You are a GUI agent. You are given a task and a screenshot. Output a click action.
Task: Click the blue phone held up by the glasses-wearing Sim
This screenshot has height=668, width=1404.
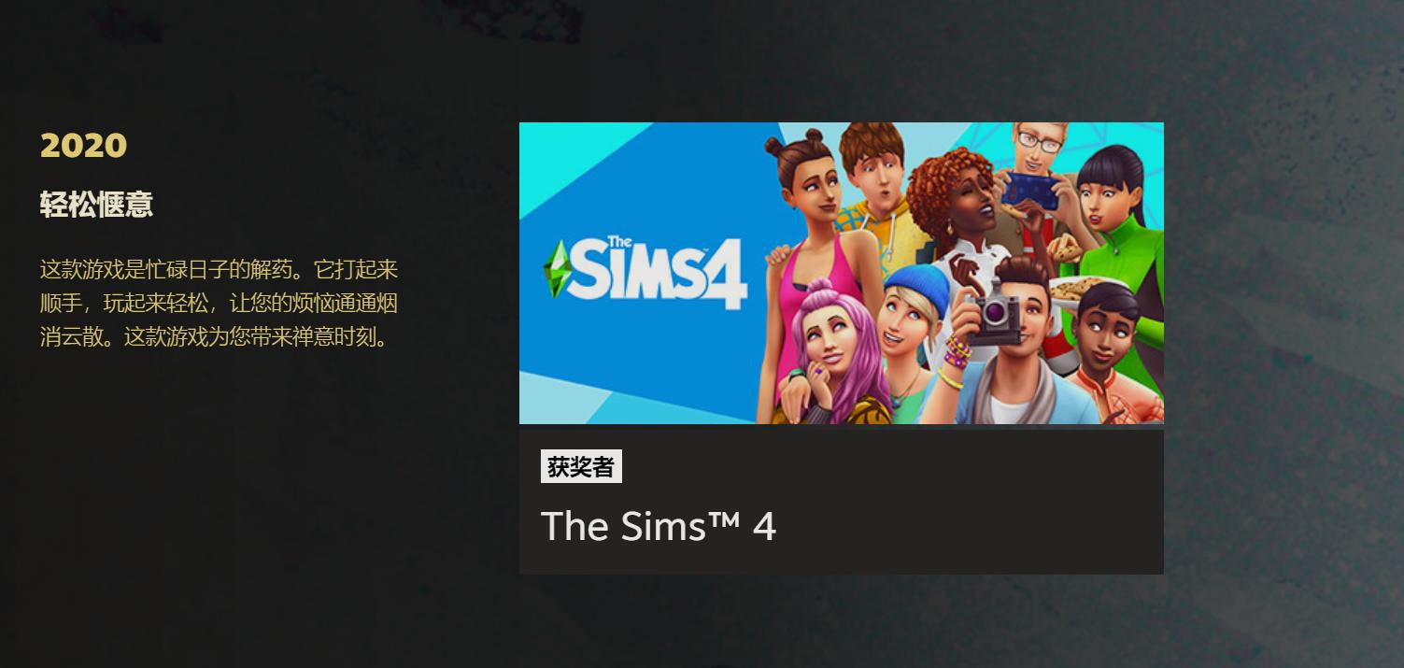(1030, 190)
